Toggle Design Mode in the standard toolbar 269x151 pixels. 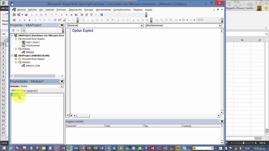(x=76, y=15)
